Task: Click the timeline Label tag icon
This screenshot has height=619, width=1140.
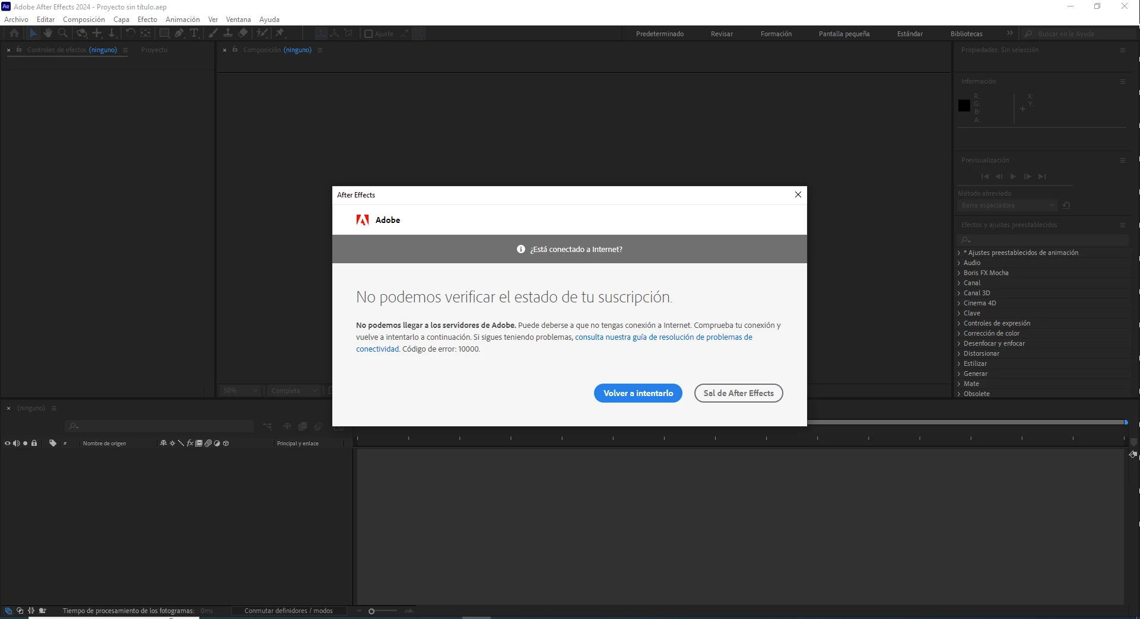Action: click(53, 443)
